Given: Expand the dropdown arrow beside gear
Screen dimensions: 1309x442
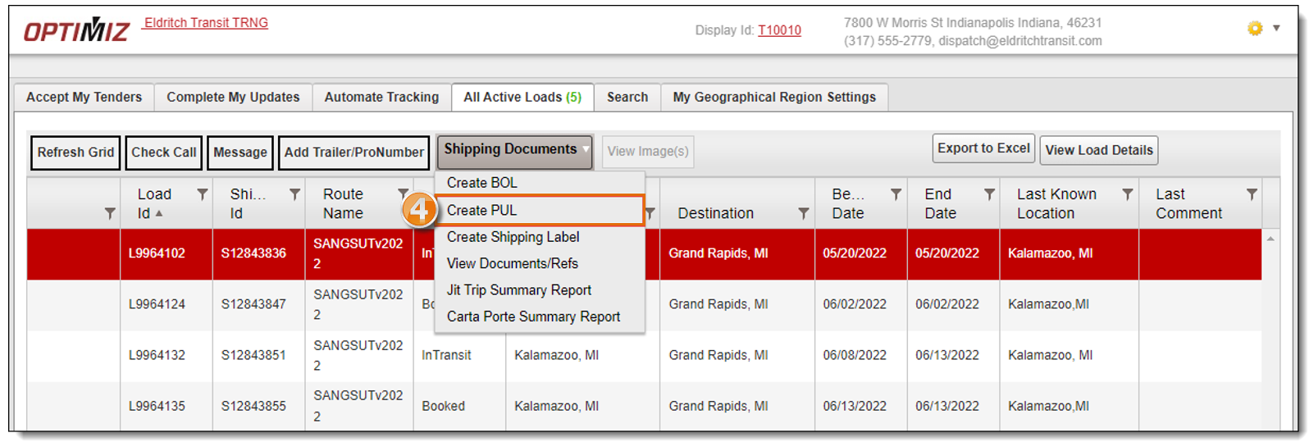Looking at the screenshot, I should point(1276,29).
